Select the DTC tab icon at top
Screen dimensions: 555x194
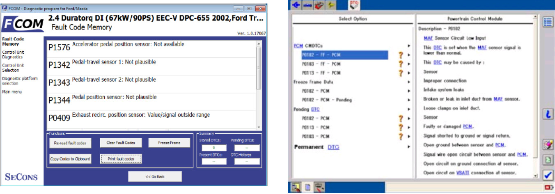coord(353,5)
